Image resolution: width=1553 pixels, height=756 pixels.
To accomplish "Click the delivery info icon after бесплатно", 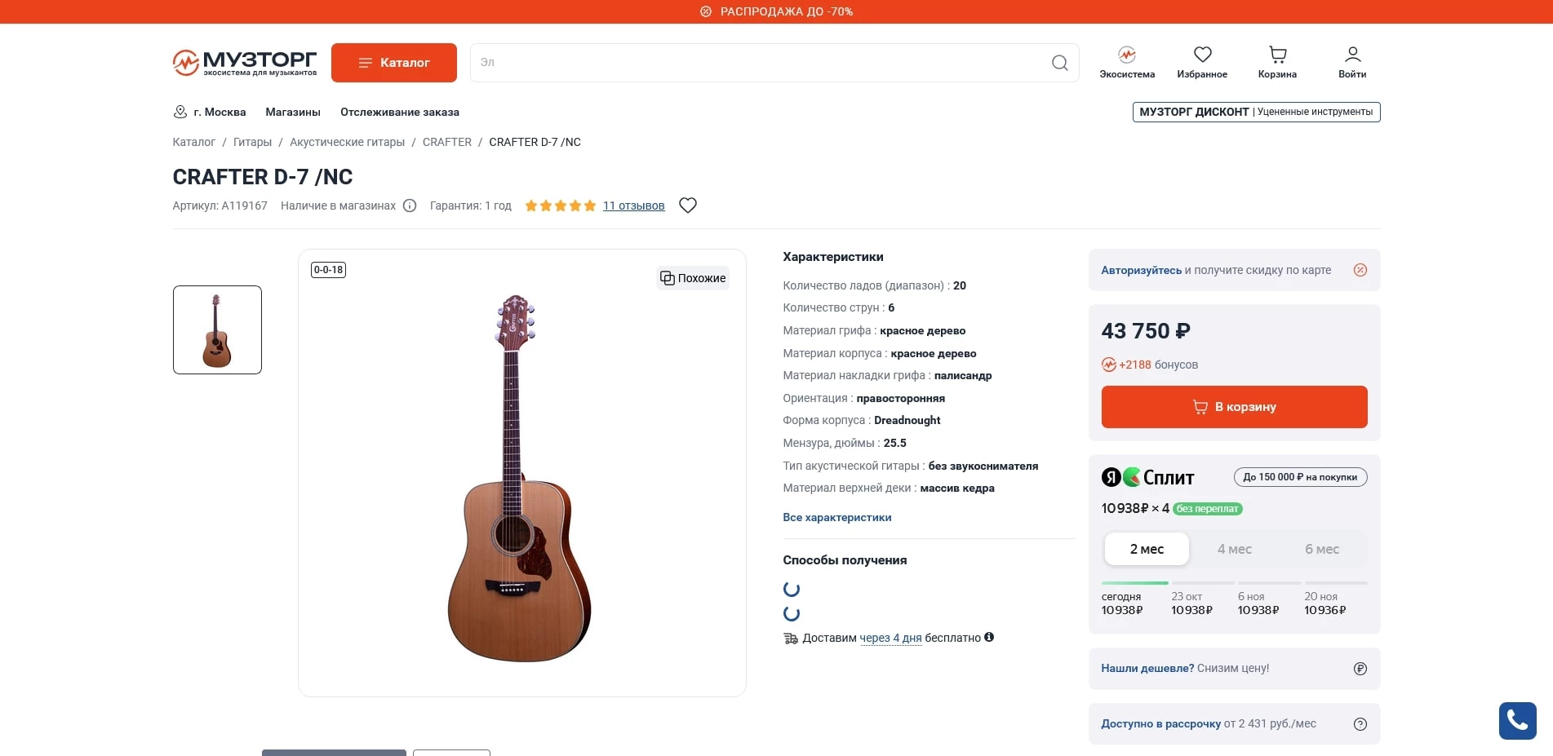I will [x=990, y=638].
